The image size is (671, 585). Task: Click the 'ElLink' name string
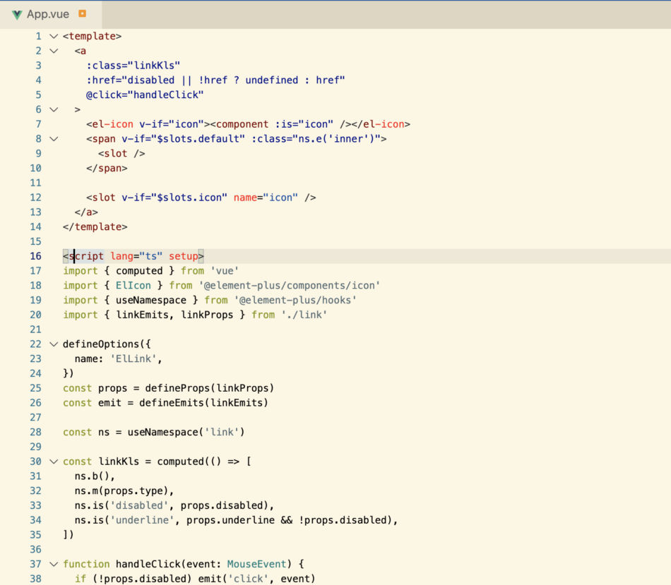tap(133, 358)
